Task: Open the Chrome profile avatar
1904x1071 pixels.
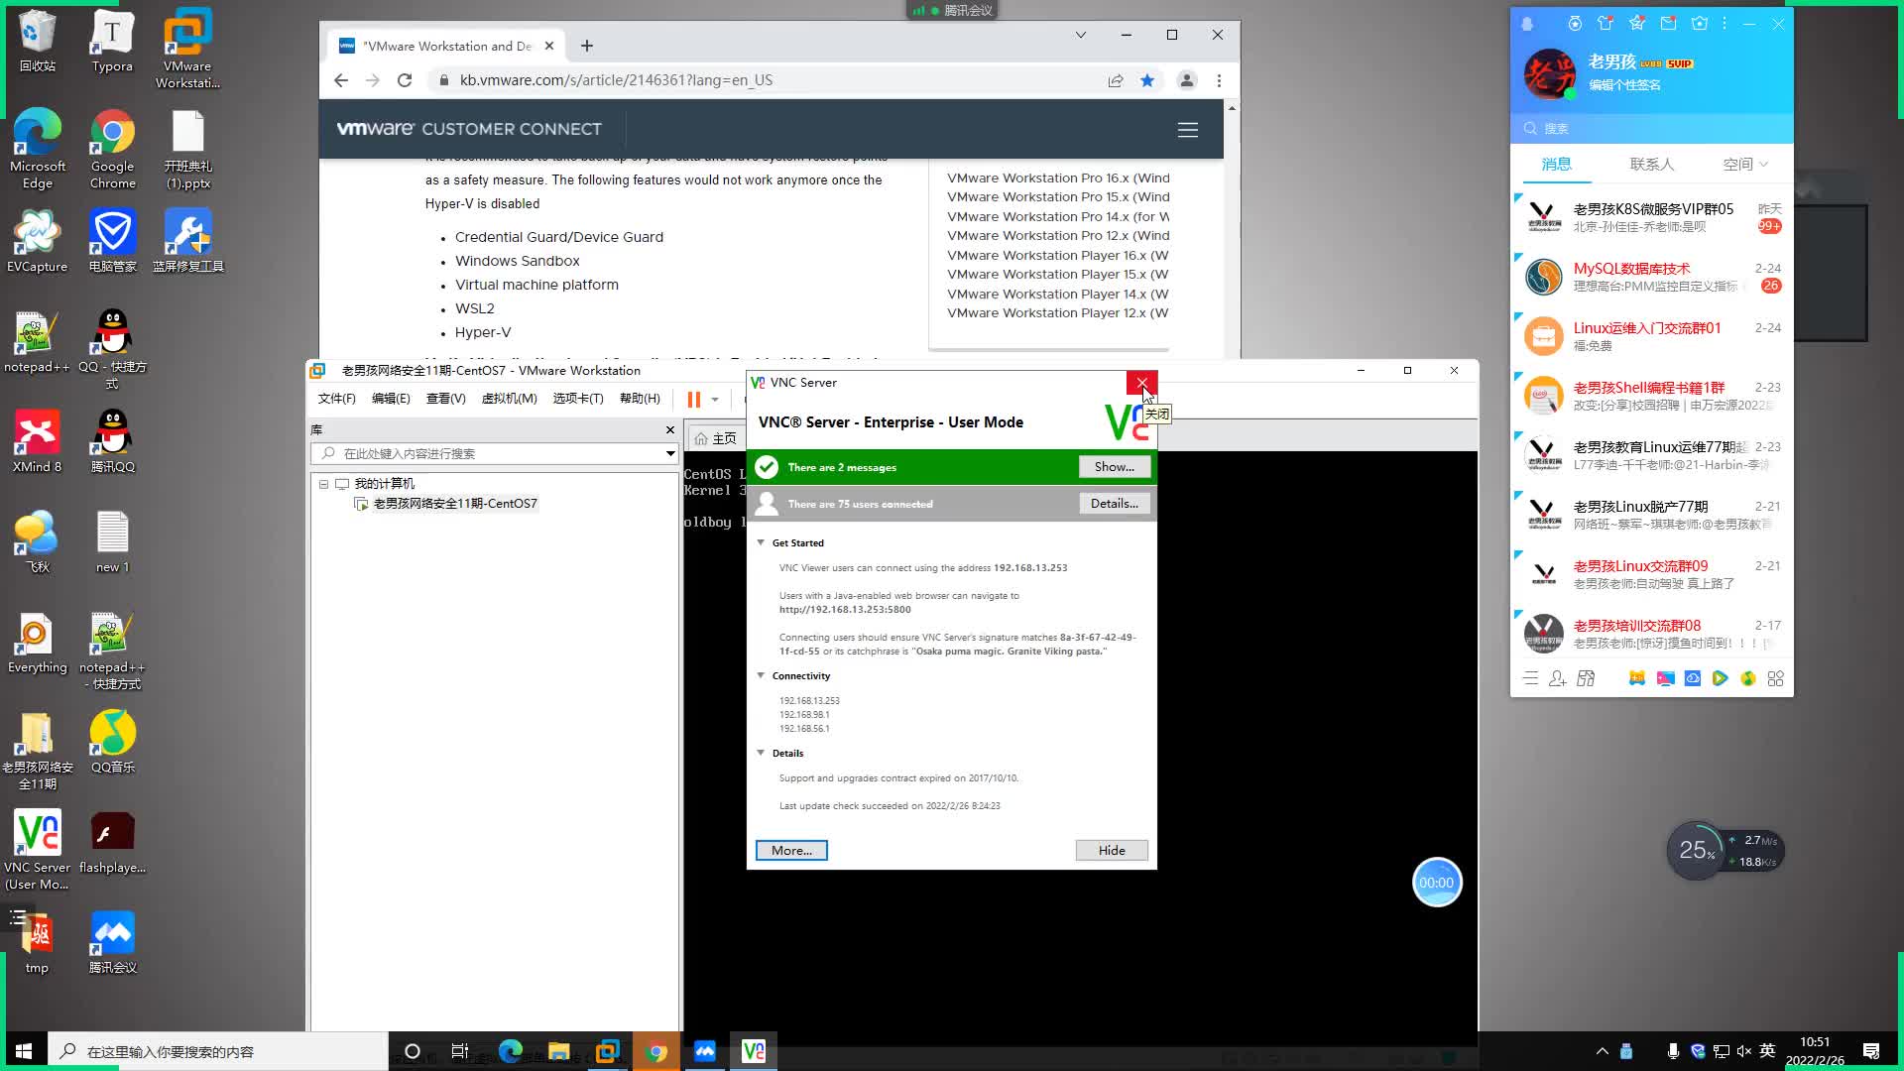Action: (x=1186, y=80)
